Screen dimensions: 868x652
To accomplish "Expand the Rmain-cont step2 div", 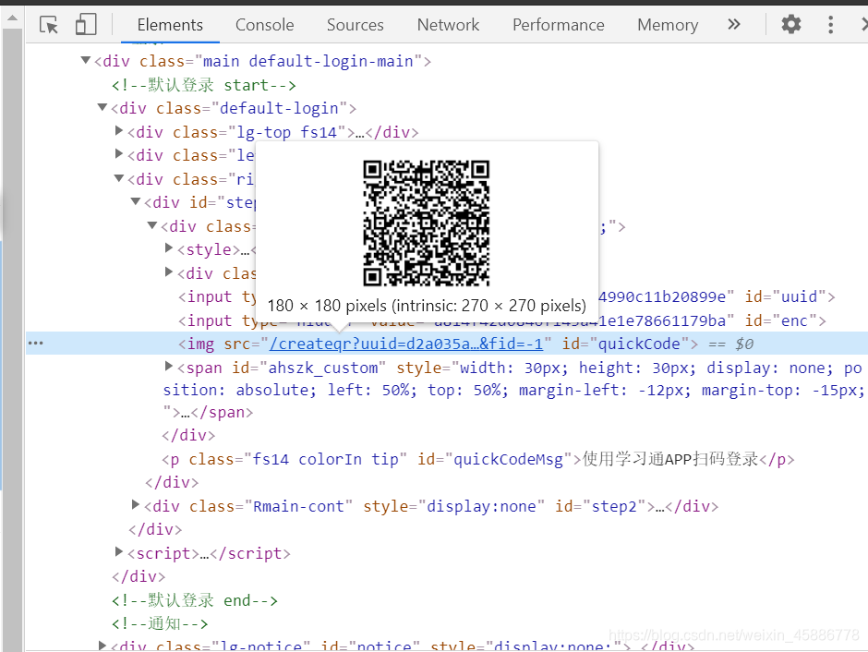I will pyautogui.click(x=135, y=504).
